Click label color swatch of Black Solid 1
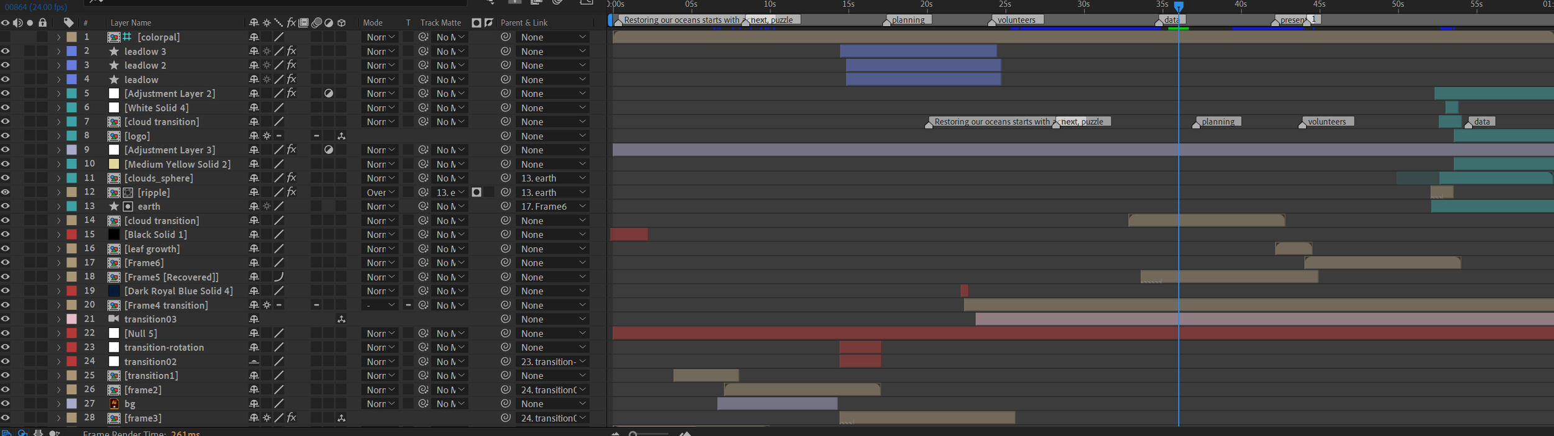The image size is (1554, 436). coord(71,234)
